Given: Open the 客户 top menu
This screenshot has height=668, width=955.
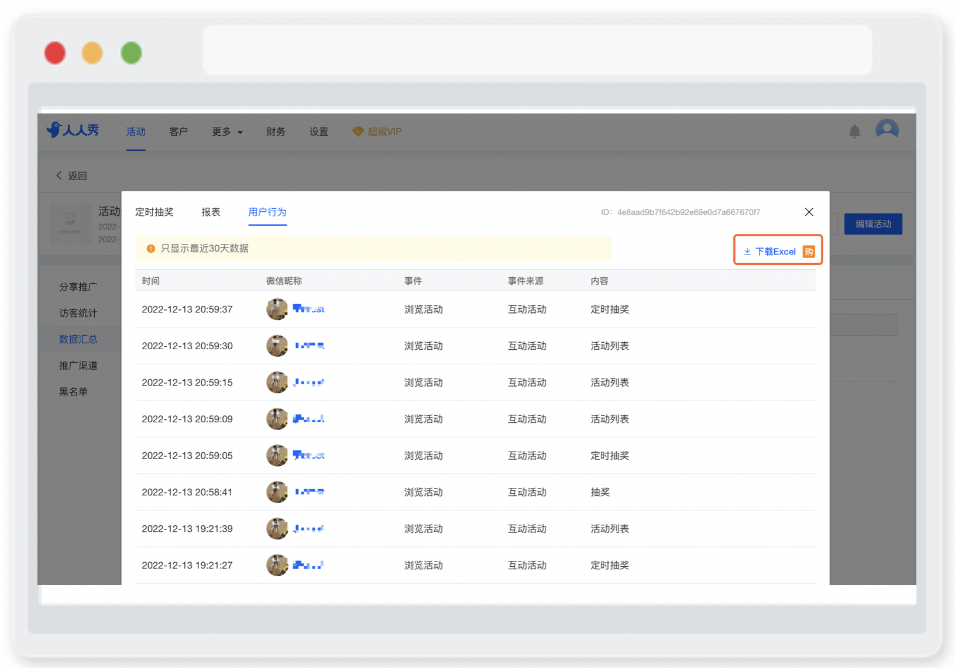Looking at the screenshot, I should click(178, 132).
